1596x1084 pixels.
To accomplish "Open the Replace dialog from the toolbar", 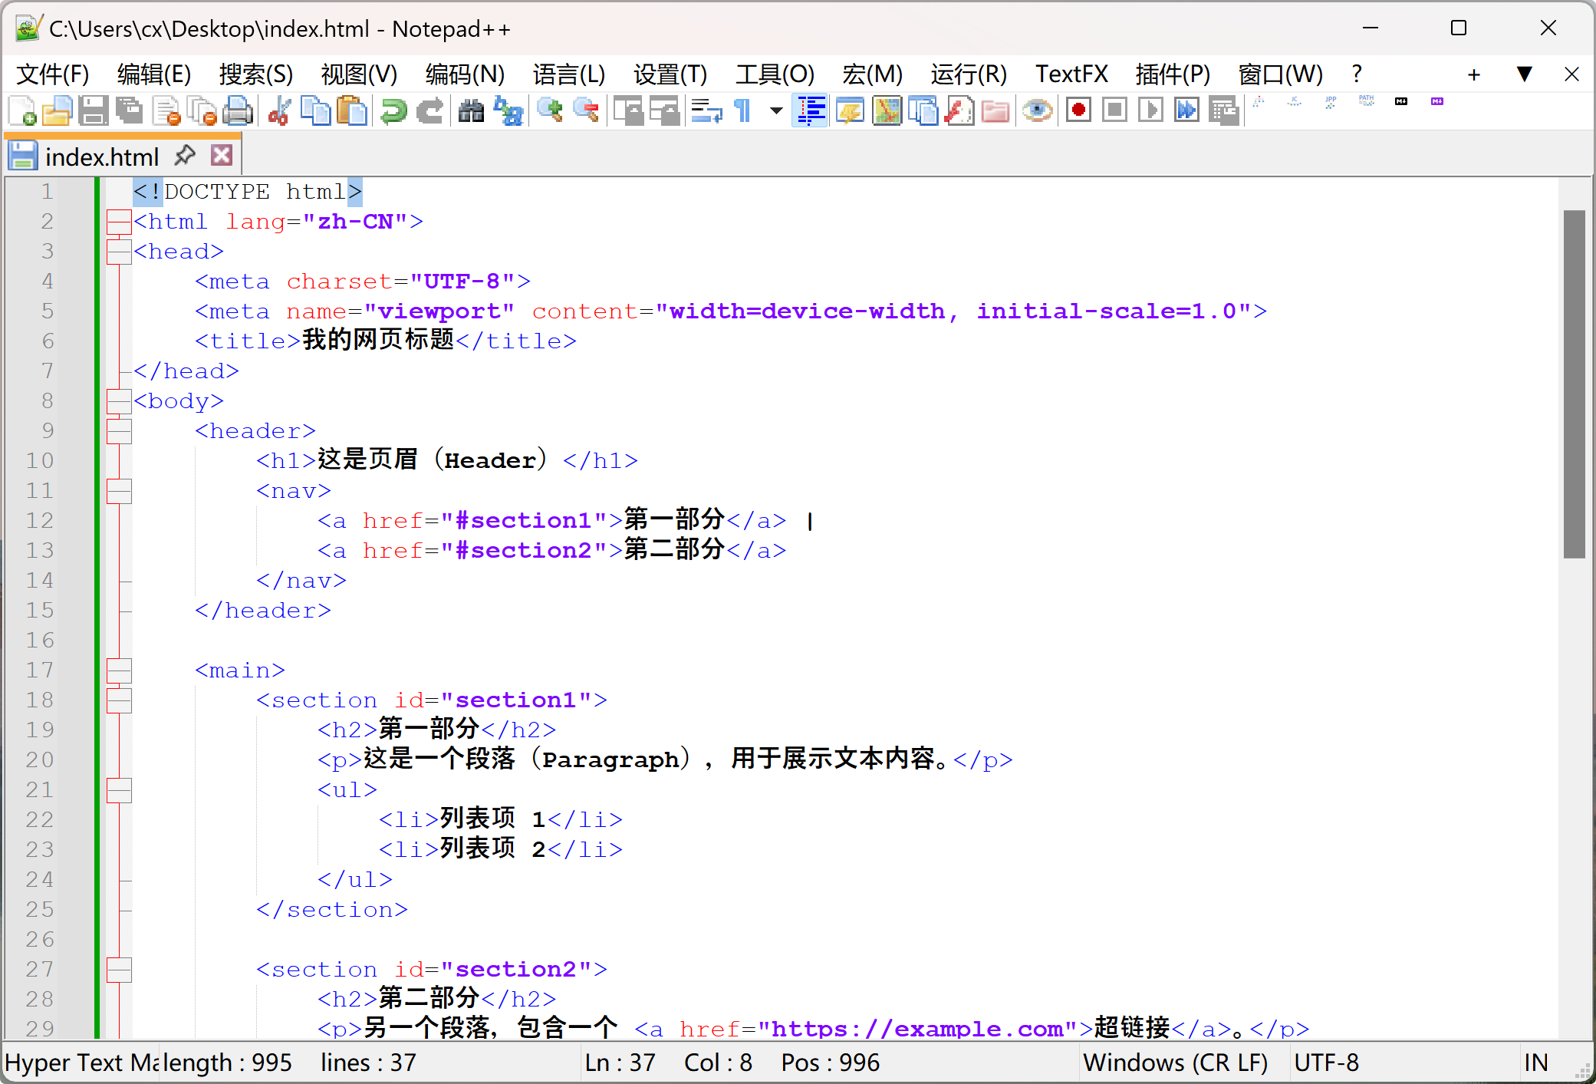I will coord(508,110).
